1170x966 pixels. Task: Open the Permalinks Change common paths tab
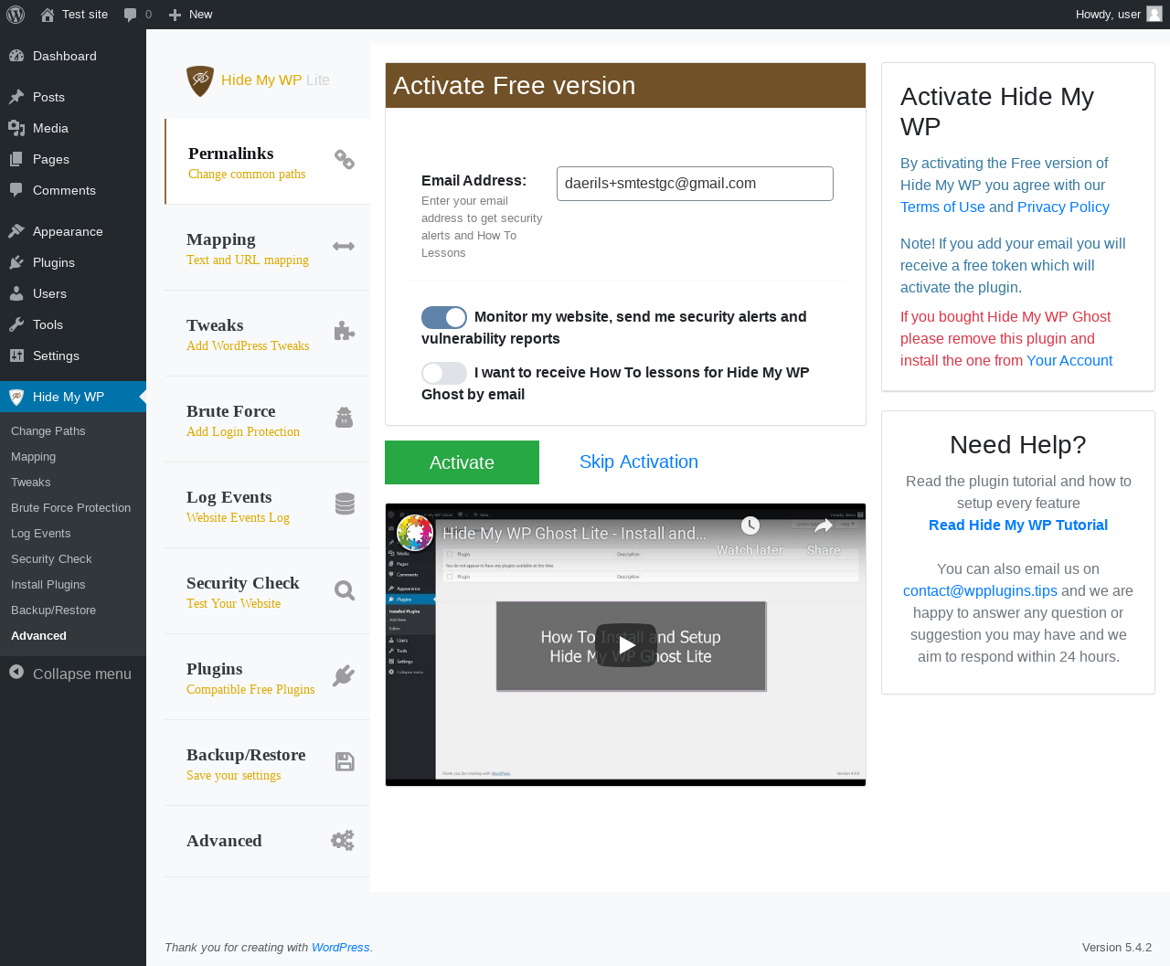[x=268, y=162]
